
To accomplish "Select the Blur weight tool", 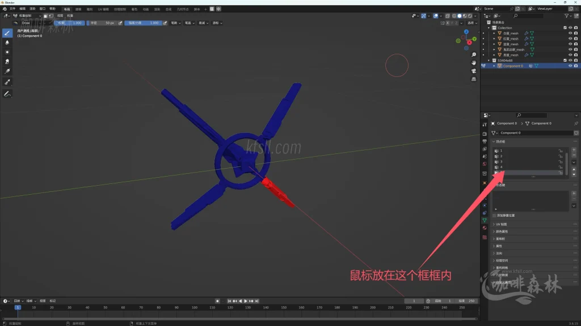I will click(7, 42).
